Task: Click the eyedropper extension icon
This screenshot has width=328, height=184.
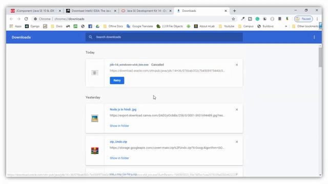Action: click(242, 19)
